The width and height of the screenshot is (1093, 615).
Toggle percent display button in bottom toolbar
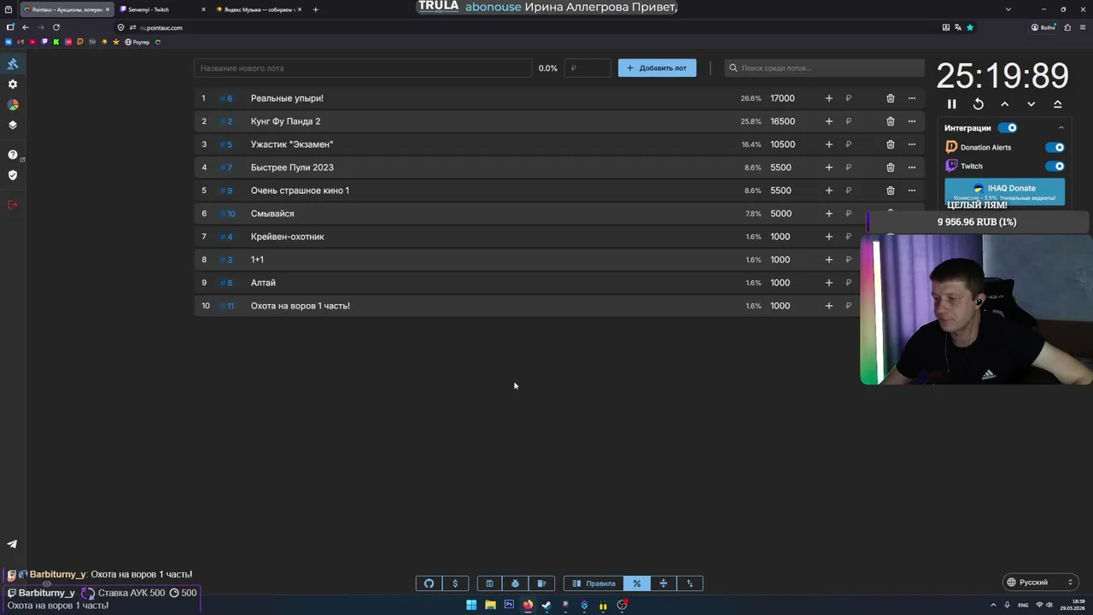(x=636, y=583)
